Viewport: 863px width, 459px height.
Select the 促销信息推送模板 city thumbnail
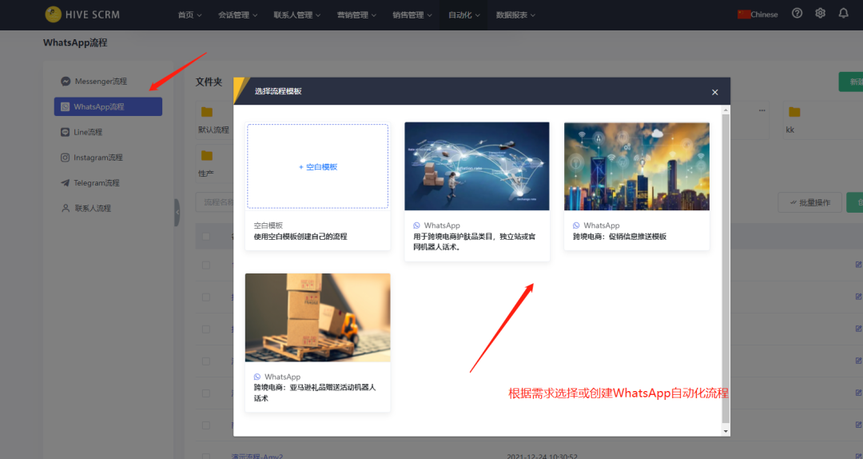[637, 166]
